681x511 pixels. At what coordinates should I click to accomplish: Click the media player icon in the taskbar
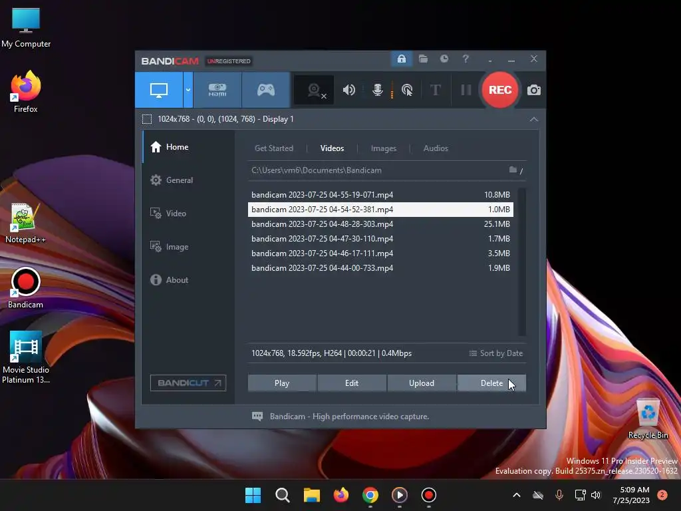(x=400, y=495)
